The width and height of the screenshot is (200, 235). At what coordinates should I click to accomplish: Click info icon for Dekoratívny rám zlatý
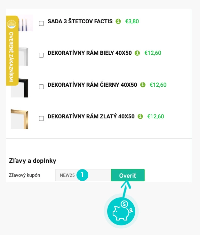[x=140, y=116]
